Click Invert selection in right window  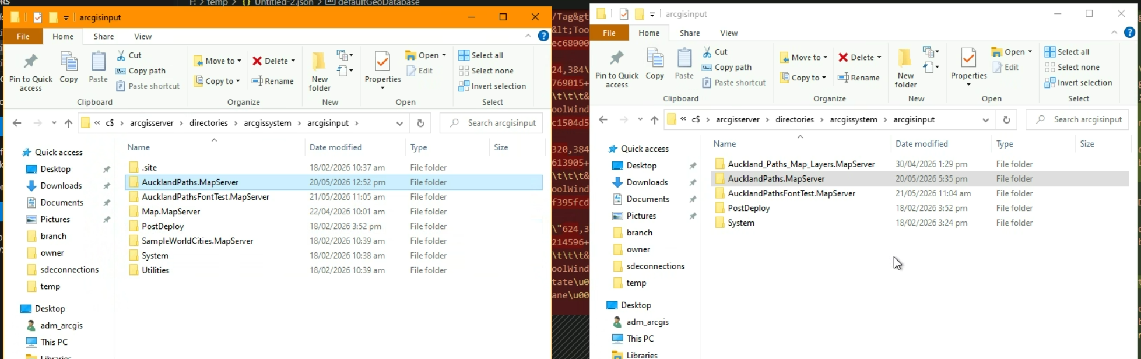(x=1079, y=82)
